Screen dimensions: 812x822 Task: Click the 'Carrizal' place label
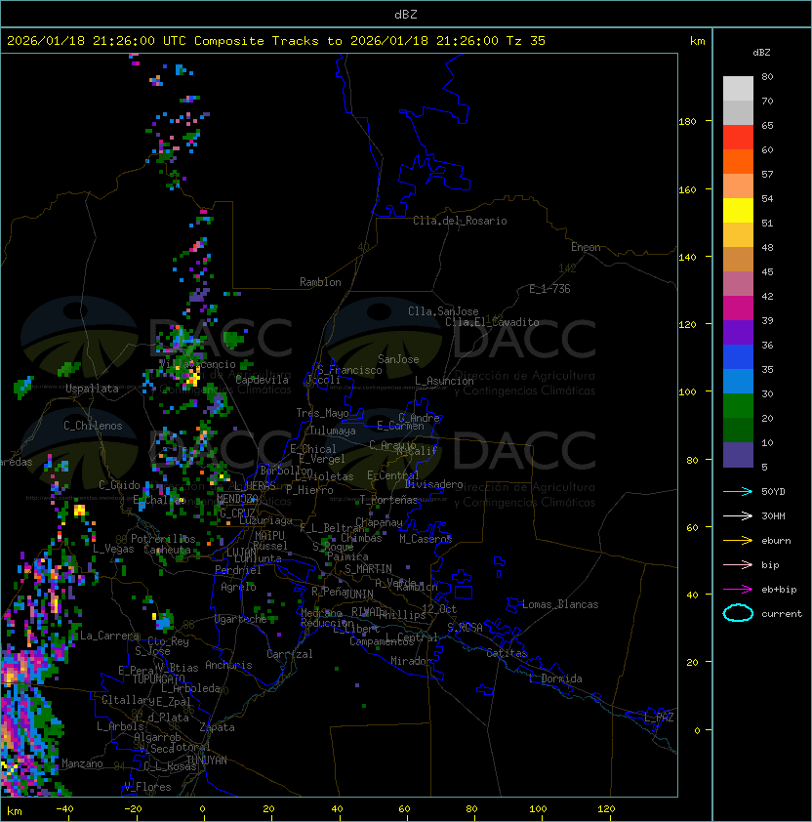(290, 654)
